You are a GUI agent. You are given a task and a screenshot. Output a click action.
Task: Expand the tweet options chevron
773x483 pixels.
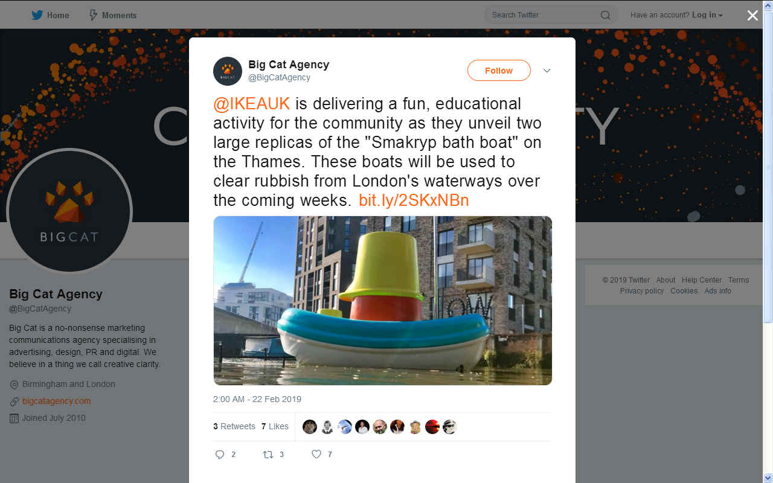click(x=547, y=71)
